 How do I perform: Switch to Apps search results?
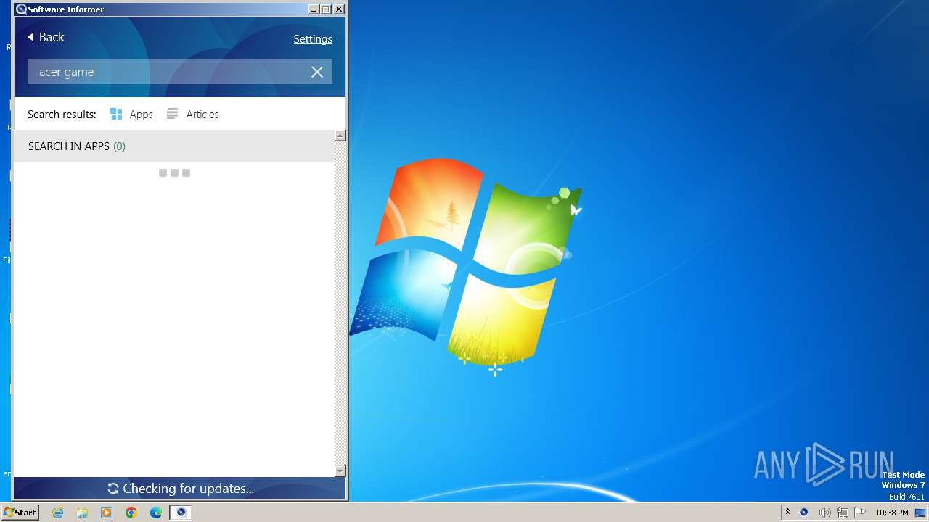[x=131, y=115]
